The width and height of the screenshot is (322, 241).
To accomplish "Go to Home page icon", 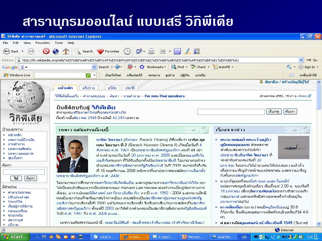I will coord(66,51).
